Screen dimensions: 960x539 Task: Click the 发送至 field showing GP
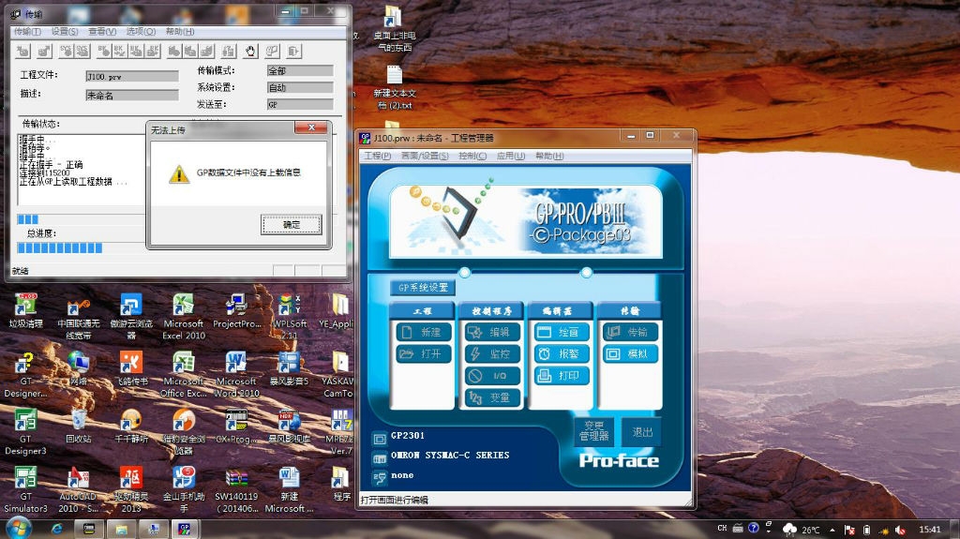coord(300,105)
